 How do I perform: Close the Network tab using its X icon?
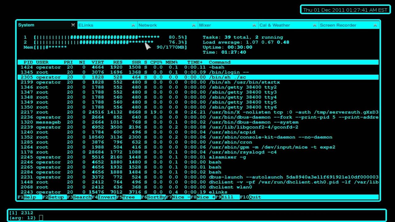tap(194, 25)
